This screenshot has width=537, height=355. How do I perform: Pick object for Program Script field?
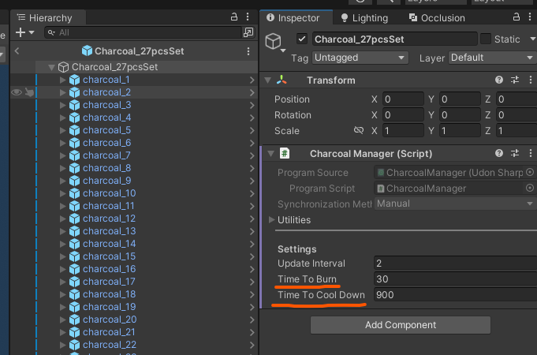pyautogui.click(x=530, y=188)
